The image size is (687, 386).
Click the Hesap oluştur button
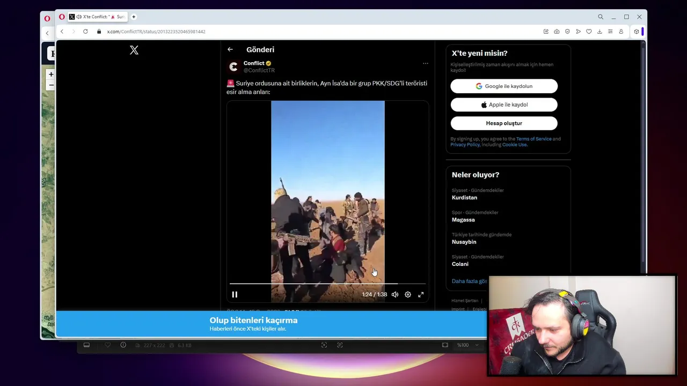[504, 123]
